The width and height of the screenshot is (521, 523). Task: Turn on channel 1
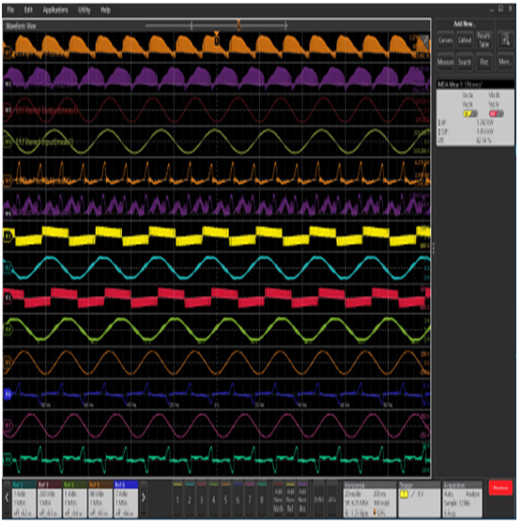(x=177, y=500)
